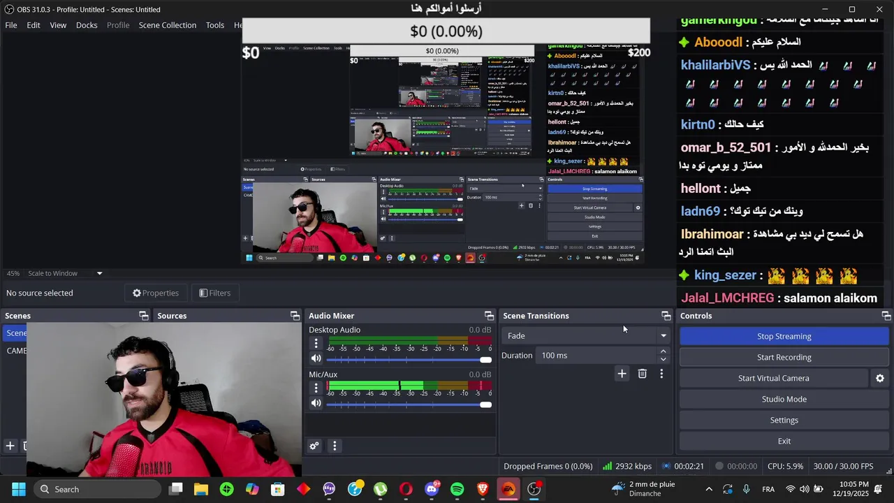Click the Dropped Frames status text
The image size is (894, 503).
pyautogui.click(x=548, y=466)
